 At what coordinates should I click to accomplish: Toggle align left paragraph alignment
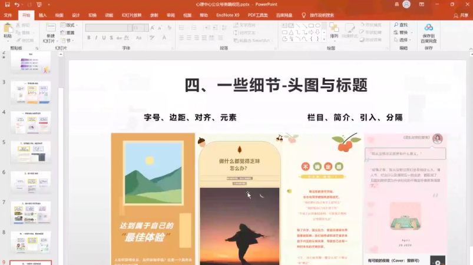(181, 38)
